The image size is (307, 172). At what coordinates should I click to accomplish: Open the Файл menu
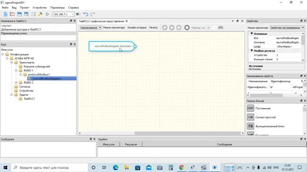[5, 8]
